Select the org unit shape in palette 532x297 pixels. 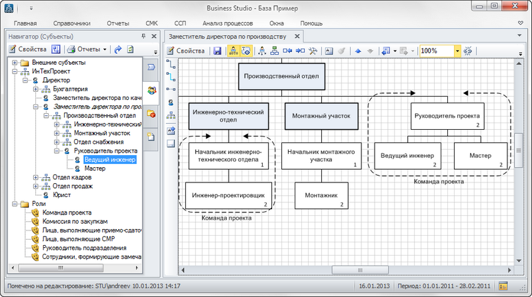coord(171,115)
